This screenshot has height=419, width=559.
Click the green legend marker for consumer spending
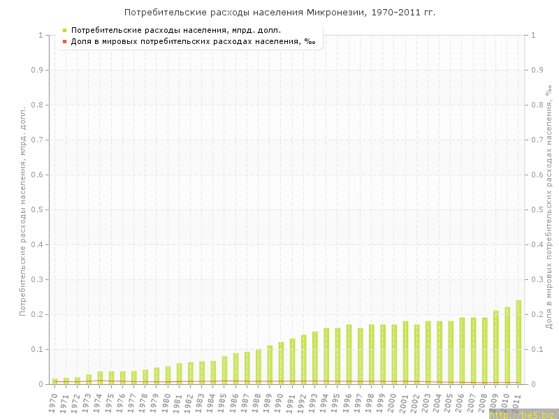[64, 30]
